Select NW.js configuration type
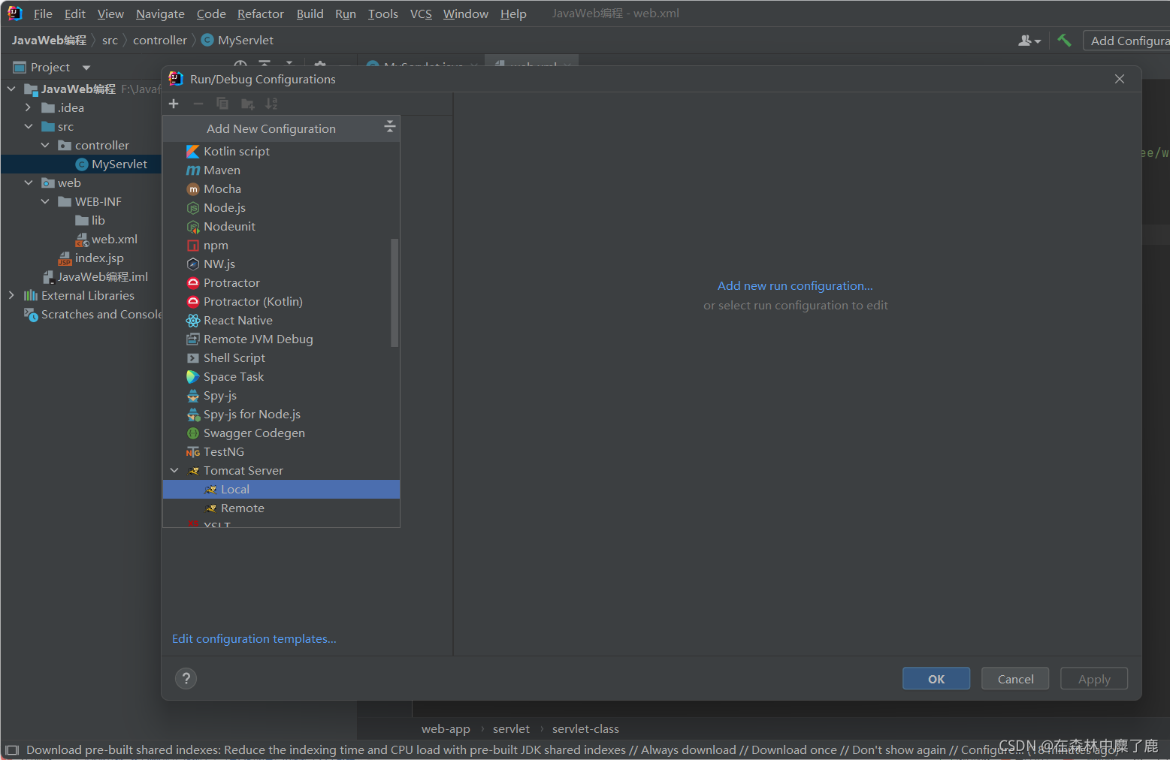 [281, 264]
